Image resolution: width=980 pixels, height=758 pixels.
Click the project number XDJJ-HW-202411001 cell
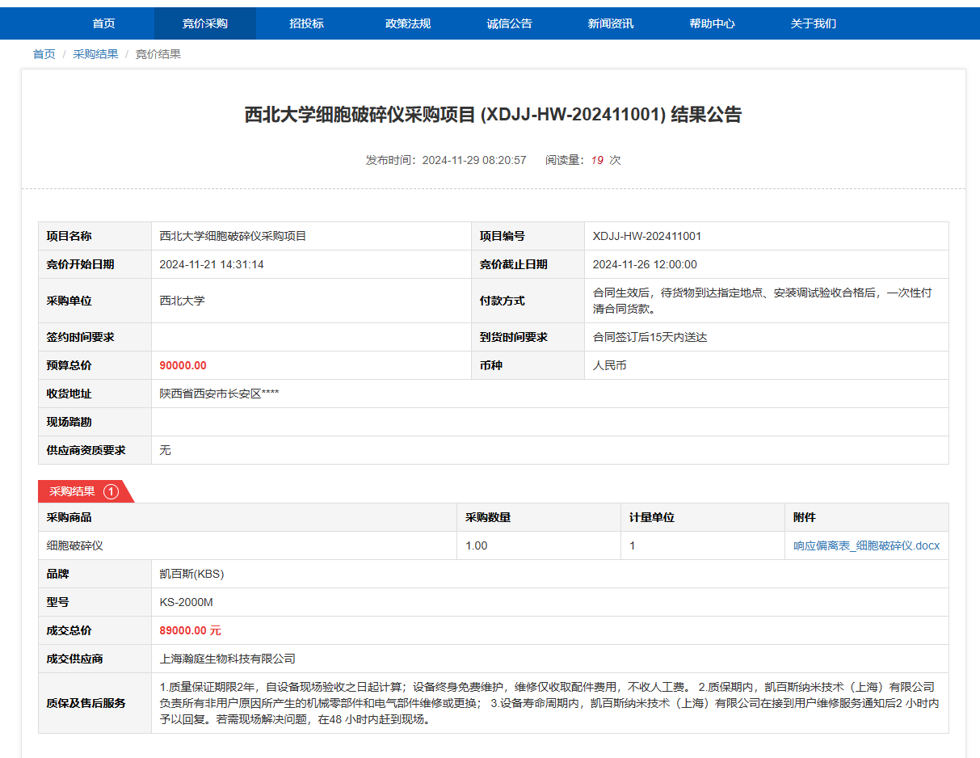click(x=647, y=236)
